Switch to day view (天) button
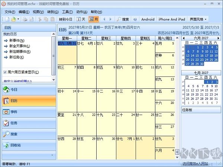Screen dimensions: 223x167 81,19
